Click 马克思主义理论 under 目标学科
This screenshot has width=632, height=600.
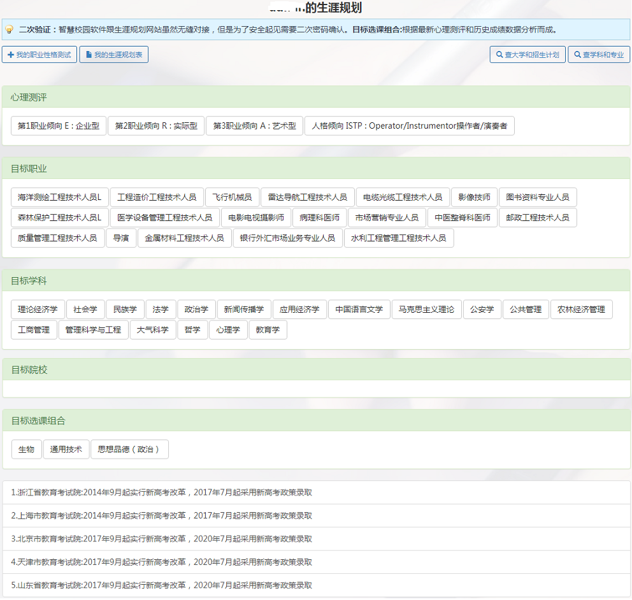426,309
